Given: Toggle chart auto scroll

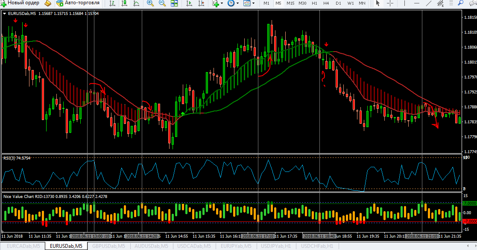Looking at the screenshot, I should click(x=189, y=3).
